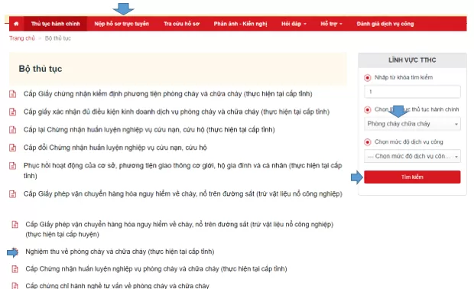The image size is (474, 289).
Task: Click document icon beside Cấp Giấy chứng nhận kiểm định
Action: pyautogui.click(x=13, y=94)
